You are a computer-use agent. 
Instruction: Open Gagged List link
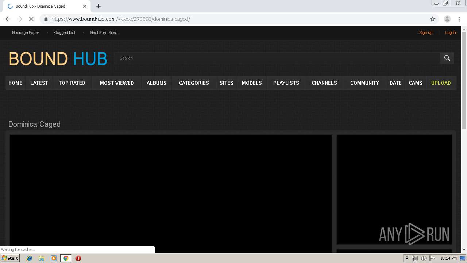point(65,33)
